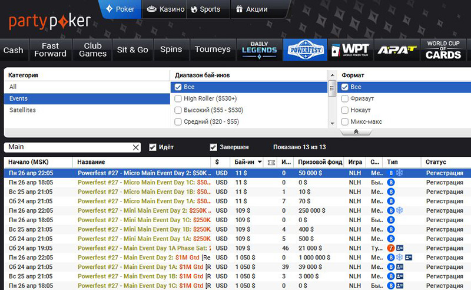Click ticket card icon in Phase Sat row
This screenshot has height=290, width=471.
(x=400, y=248)
